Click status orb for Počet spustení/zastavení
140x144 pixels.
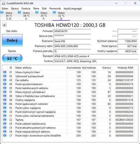5,84
